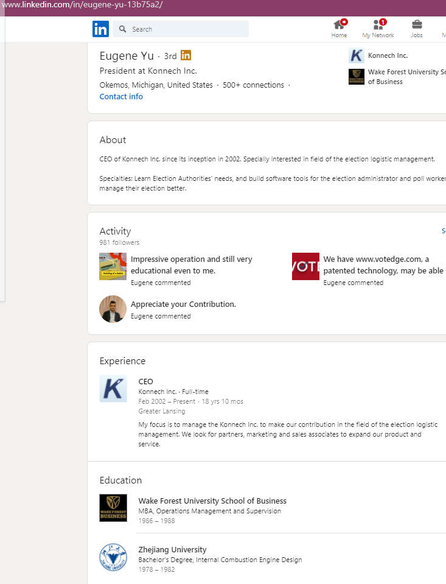The image size is (446, 584).
Task: Open 'Impressive operation and still very educational' post
Action: [191, 265]
